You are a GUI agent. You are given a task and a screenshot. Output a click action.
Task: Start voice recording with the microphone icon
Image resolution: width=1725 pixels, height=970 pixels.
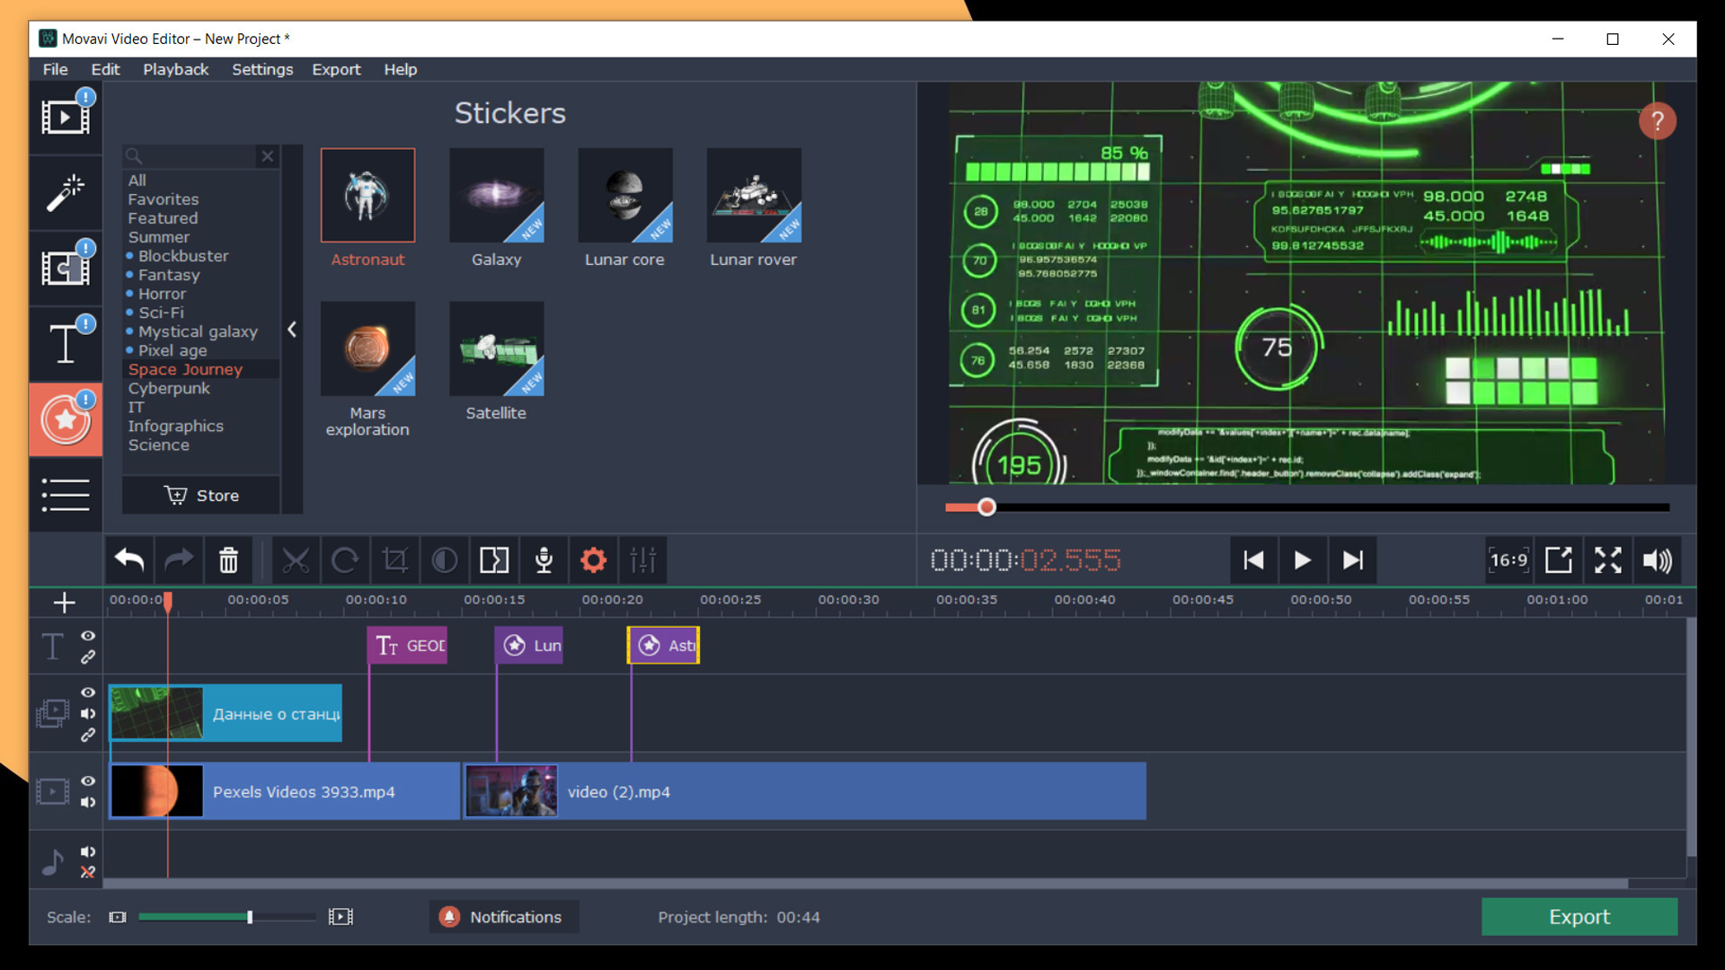coord(544,560)
